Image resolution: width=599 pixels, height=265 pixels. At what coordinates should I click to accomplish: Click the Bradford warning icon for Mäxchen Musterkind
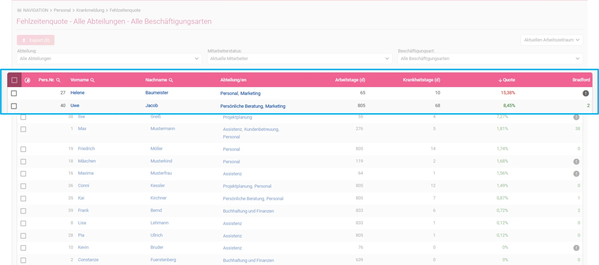pyautogui.click(x=576, y=161)
